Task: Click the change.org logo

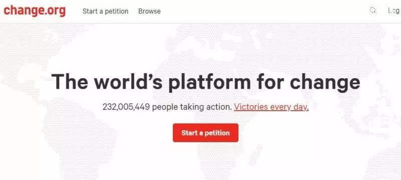Action: coord(35,10)
